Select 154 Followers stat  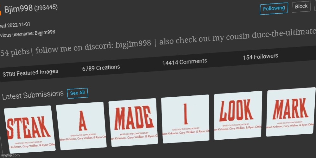pyautogui.click(x=261, y=57)
